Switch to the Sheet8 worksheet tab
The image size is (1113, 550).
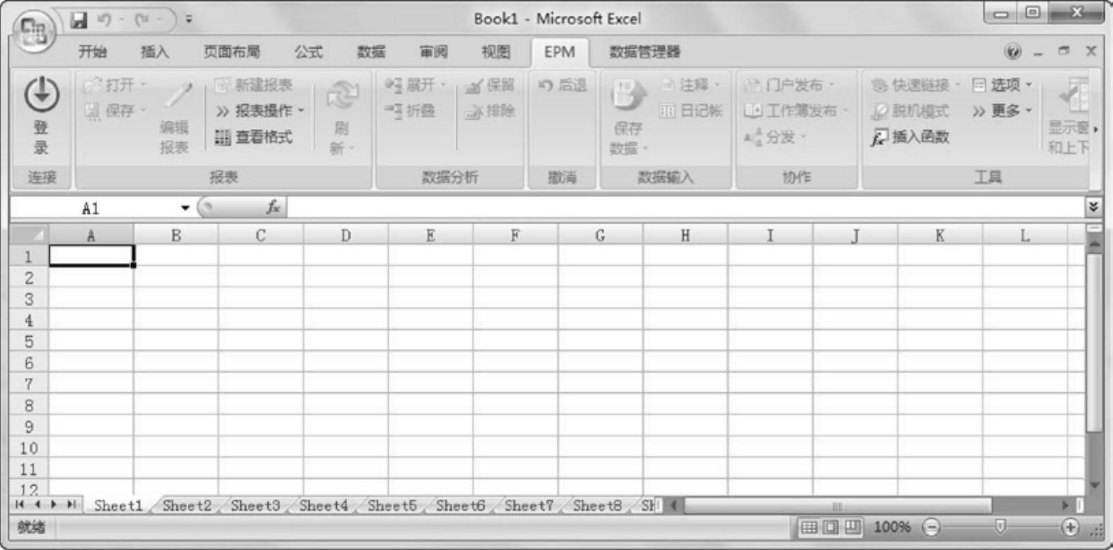click(596, 506)
